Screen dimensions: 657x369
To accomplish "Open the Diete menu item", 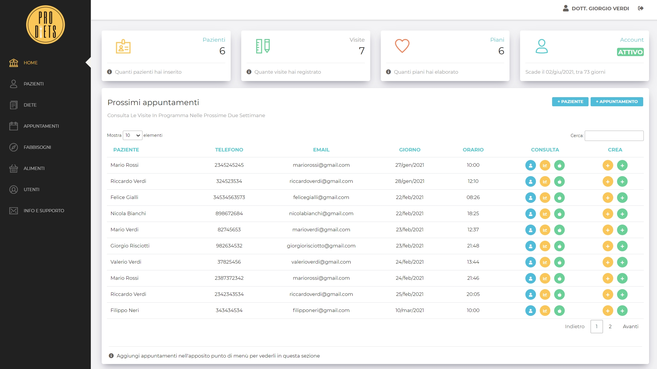I will pos(30,105).
